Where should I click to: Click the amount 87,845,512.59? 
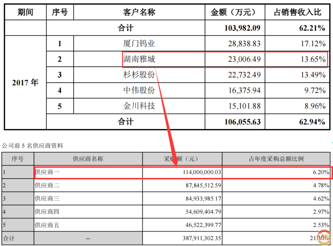click(204, 185)
